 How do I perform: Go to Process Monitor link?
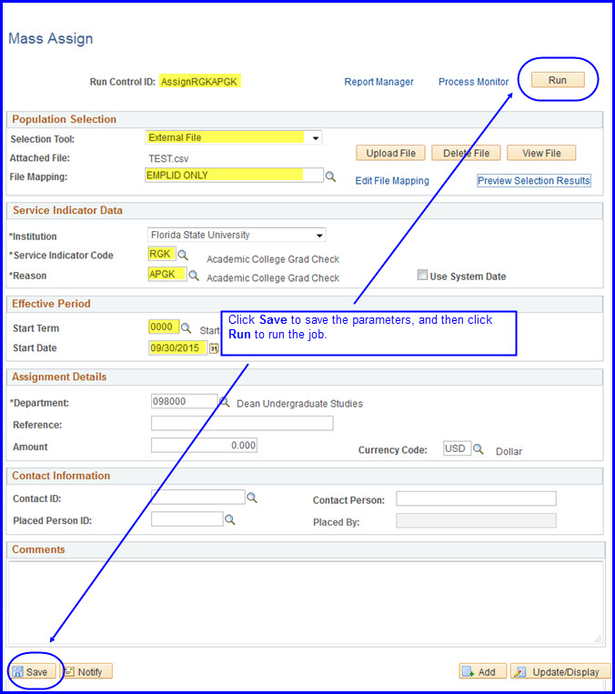(473, 82)
